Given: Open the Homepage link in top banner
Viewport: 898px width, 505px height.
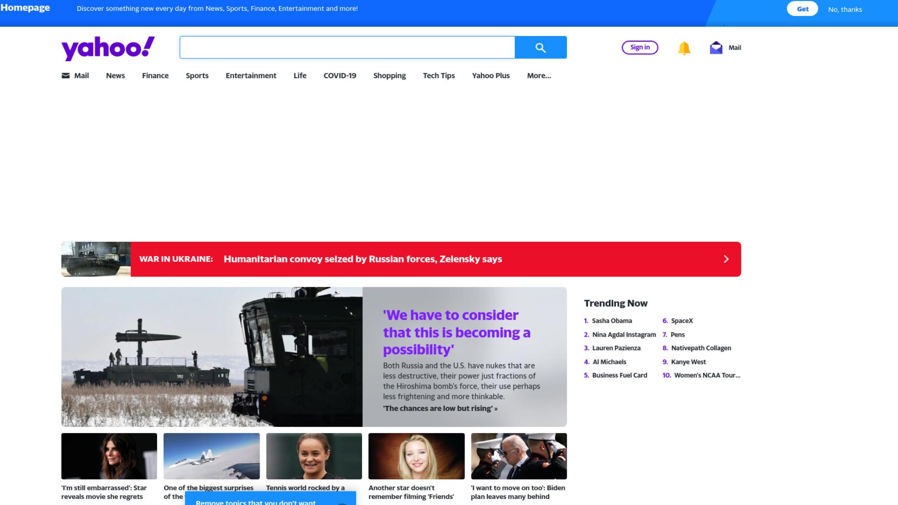Looking at the screenshot, I should [25, 8].
